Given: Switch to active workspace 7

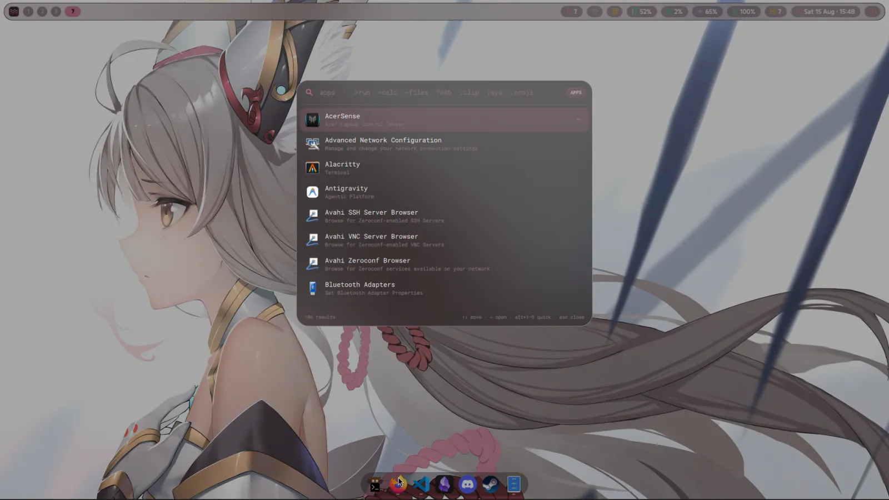Looking at the screenshot, I should tap(72, 11).
